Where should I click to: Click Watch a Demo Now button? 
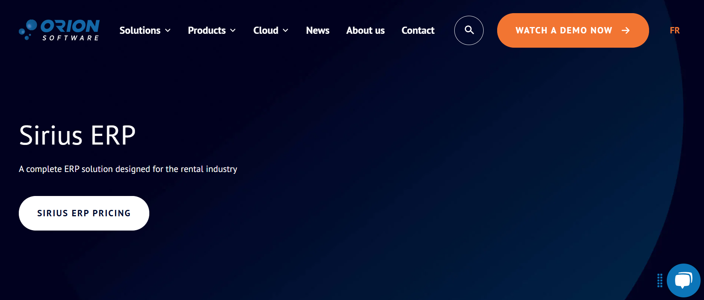[x=573, y=30]
